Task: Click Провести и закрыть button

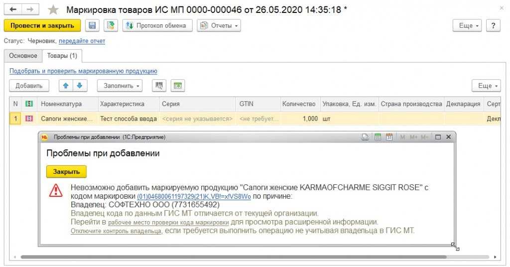Action: click(42, 26)
